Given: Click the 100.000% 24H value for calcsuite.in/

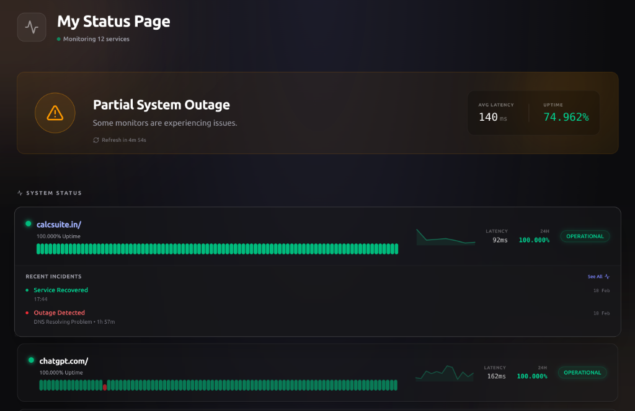Looking at the screenshot, I should [x=534, y=240].
